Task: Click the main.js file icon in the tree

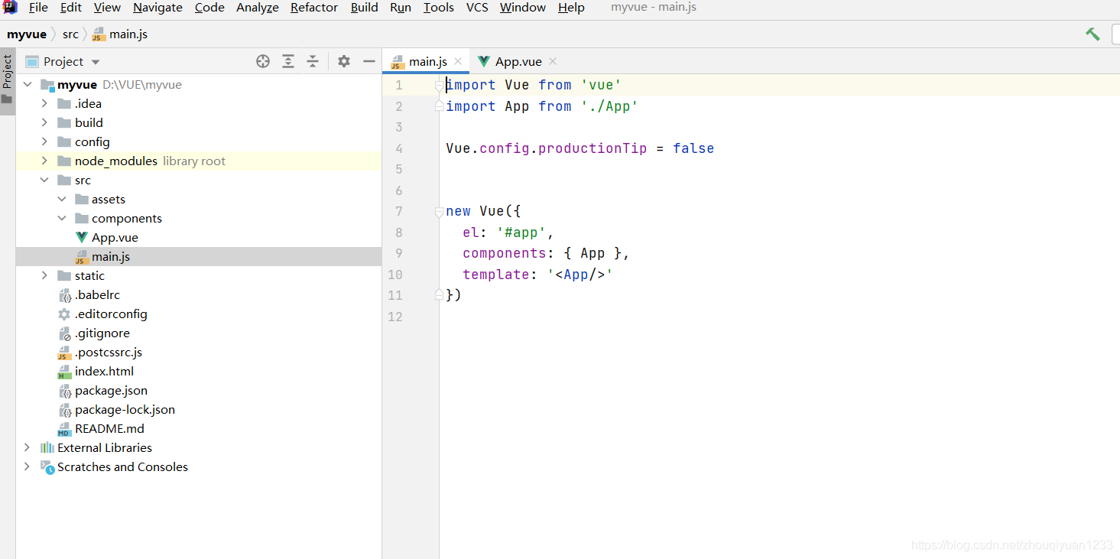Action: pos(82,257)
